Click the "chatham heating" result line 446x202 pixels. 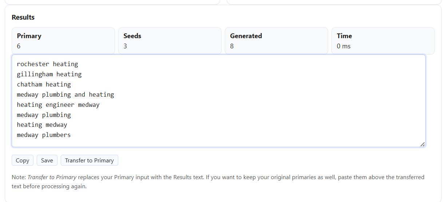[x=44, y=85]
